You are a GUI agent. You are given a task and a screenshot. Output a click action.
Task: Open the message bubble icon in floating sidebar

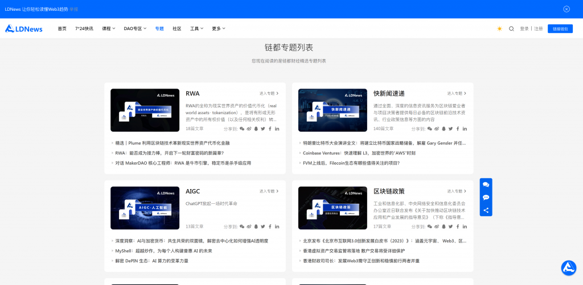[486, 198]
